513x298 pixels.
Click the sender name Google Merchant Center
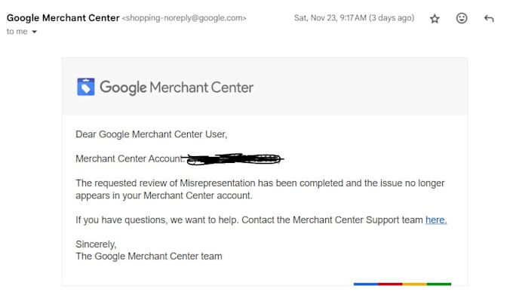point(63,17)
